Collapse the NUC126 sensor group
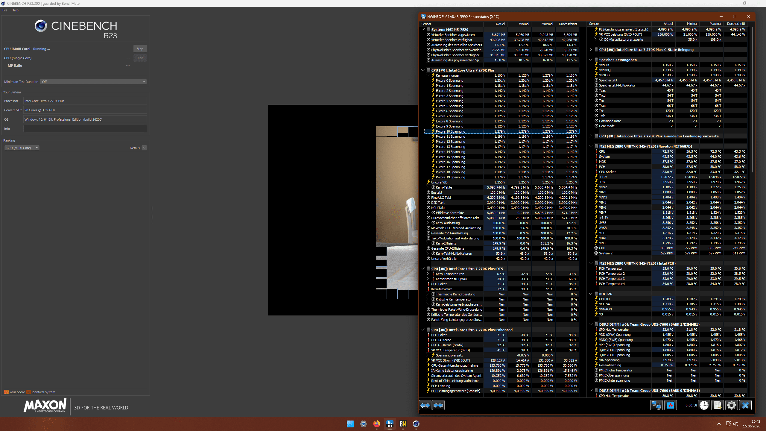 [591, 294]
